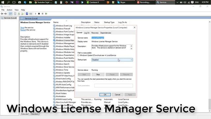Screen dimensions: 211x119
Task: Open the Help menu
Action: point(23,10)
